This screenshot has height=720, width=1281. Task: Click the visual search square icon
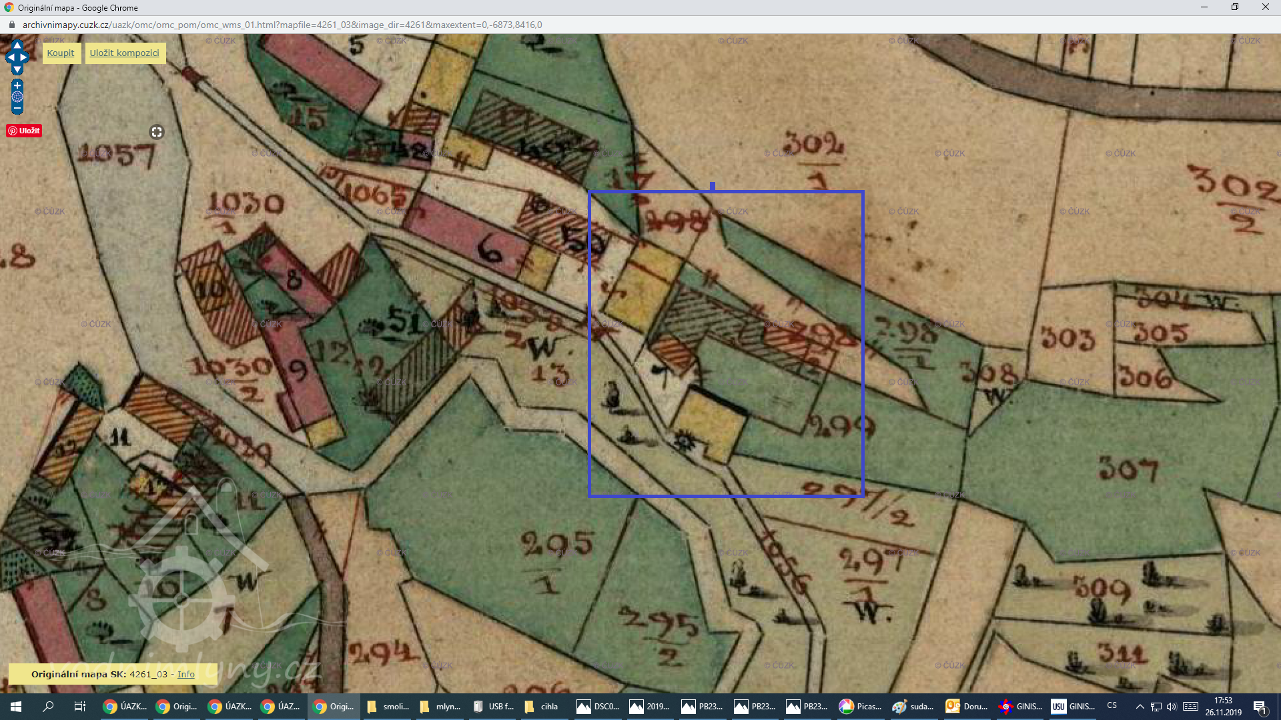[157, 132]
